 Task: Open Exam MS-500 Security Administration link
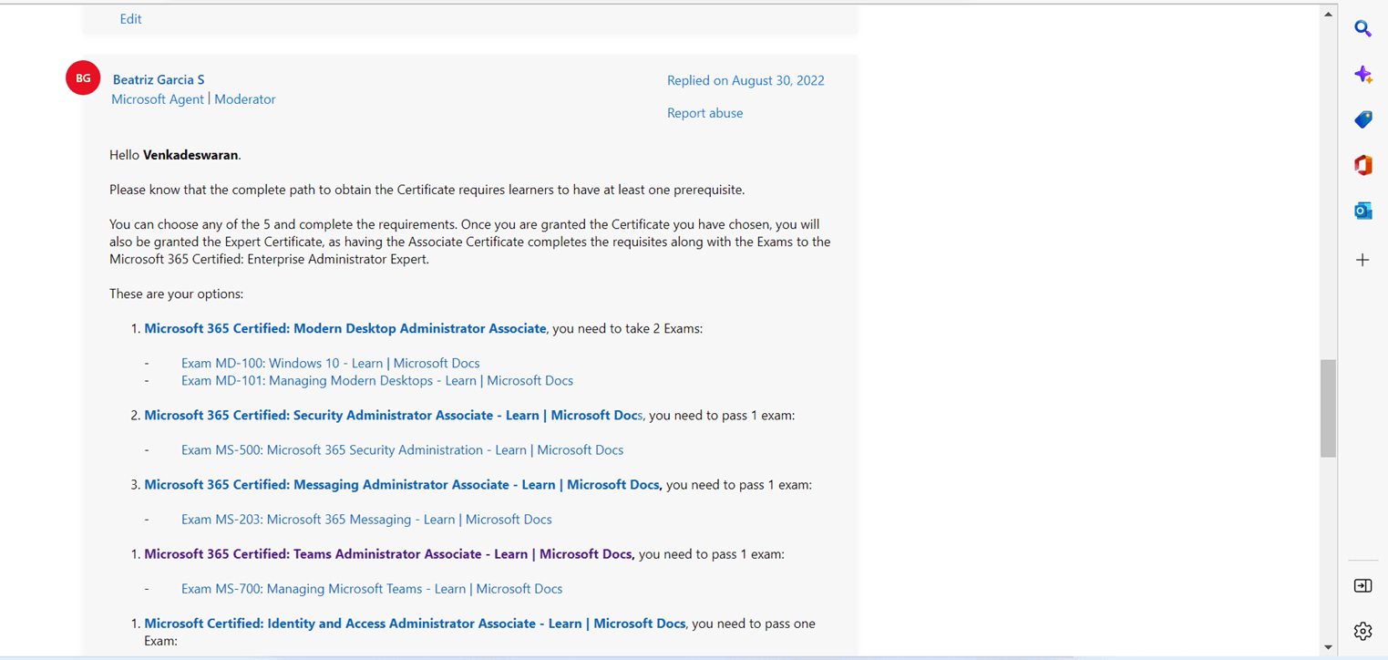402,449
